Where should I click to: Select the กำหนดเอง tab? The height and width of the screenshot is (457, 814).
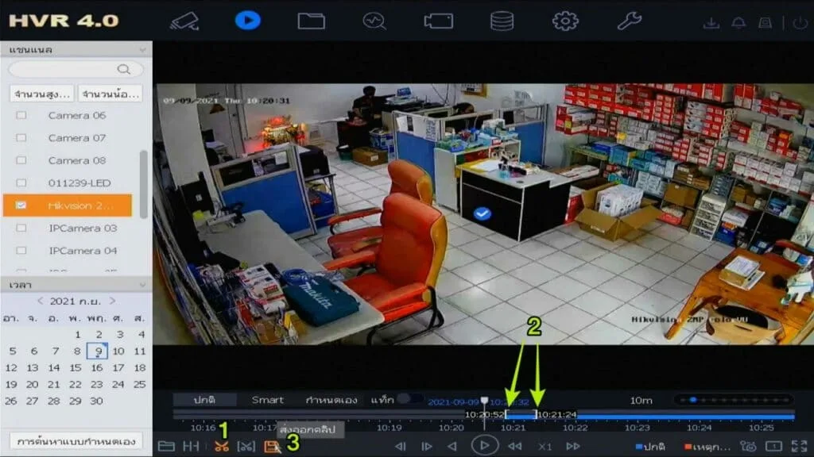[331, 400]
